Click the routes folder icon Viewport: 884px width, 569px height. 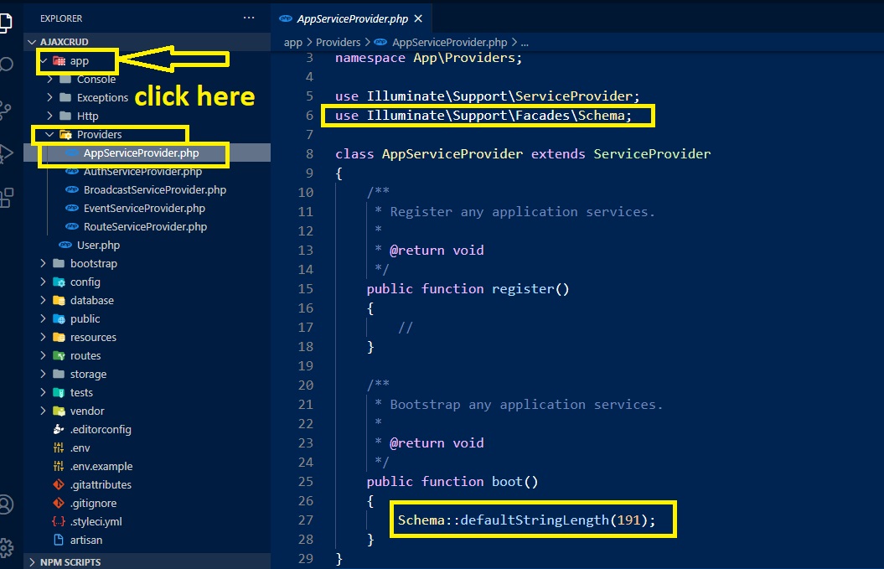tap(59, 356)
